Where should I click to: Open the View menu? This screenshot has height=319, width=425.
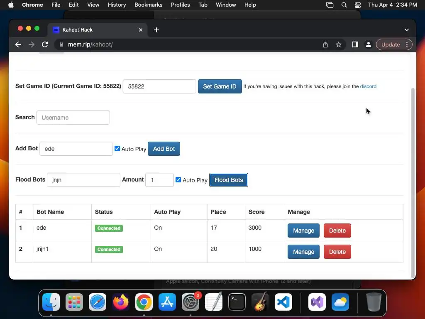click(93, 5)
